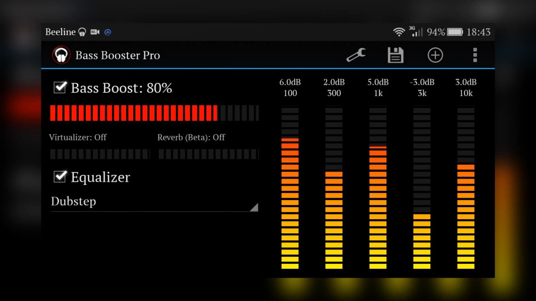
Task: Click the '2.0dB' gain value
Action: (x=334, y=82)
